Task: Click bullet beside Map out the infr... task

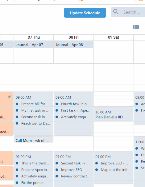Action: 97,170
